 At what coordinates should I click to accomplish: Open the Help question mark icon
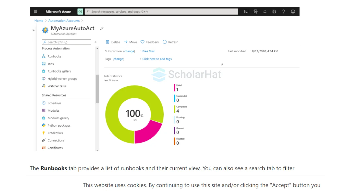(x=283, y=12)
